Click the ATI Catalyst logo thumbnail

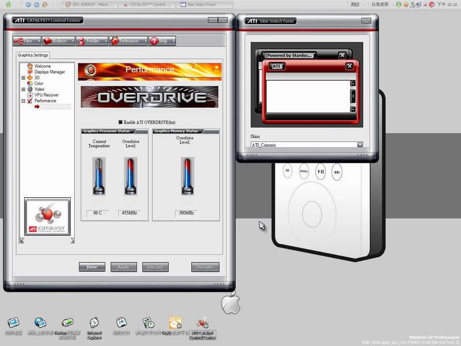point(47,216)
